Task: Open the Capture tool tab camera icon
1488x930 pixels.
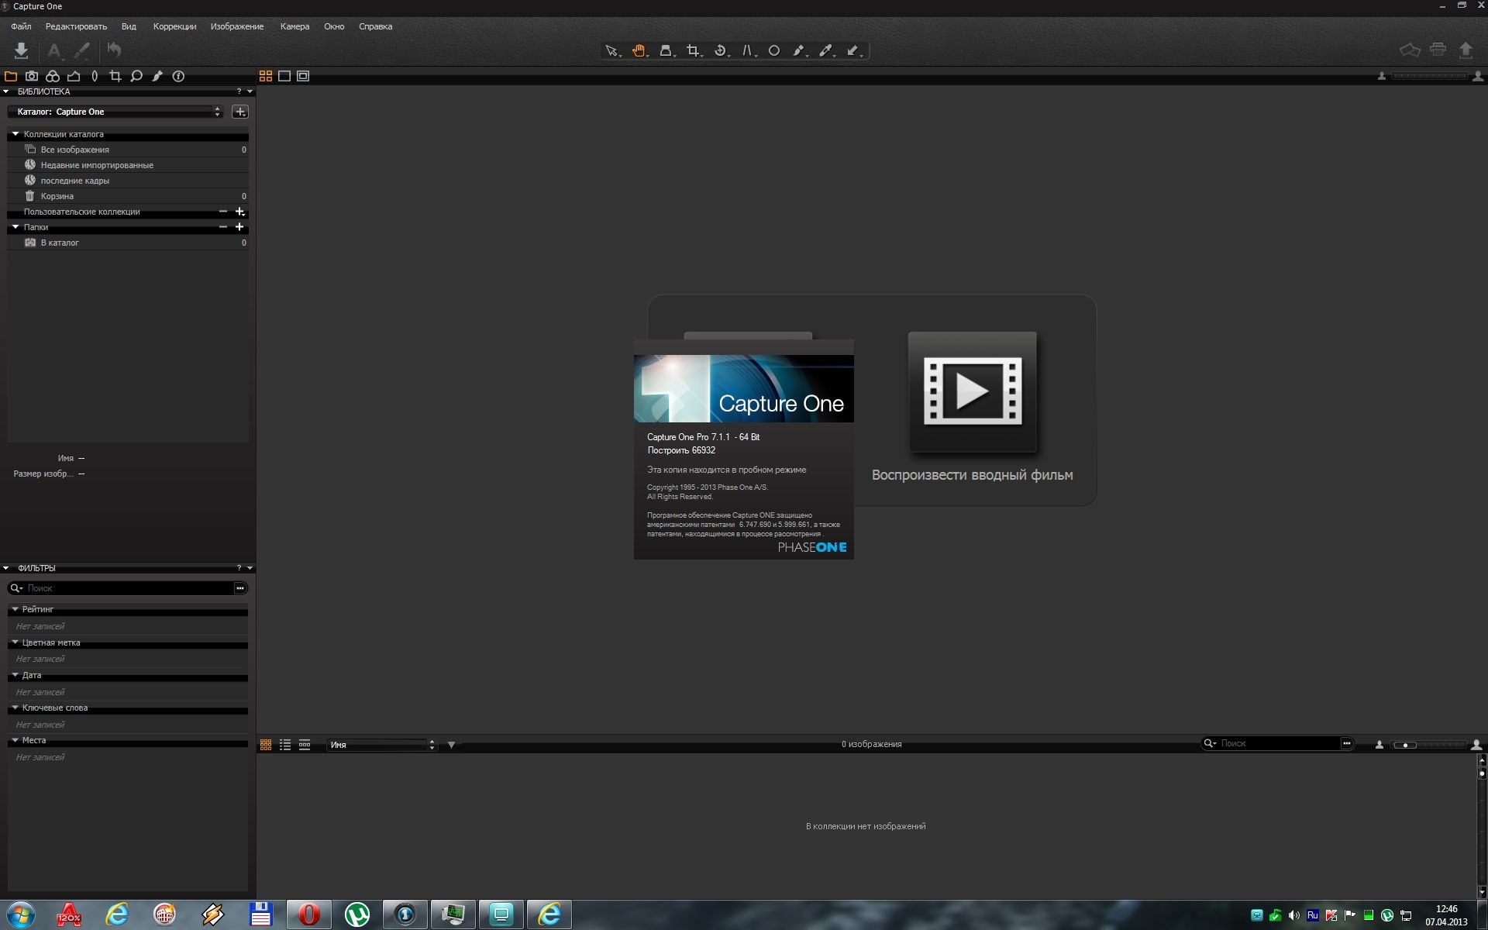Action: click(32, 76)
